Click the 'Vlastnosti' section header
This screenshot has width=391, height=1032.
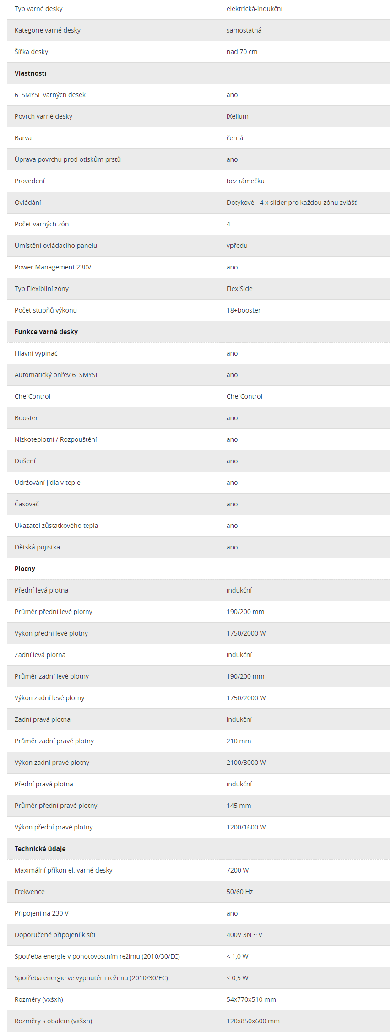click(31, 73)
